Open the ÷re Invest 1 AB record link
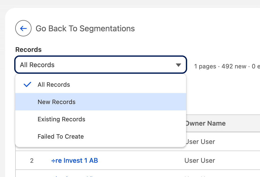260x177 pixels. [x=74, y=160]
